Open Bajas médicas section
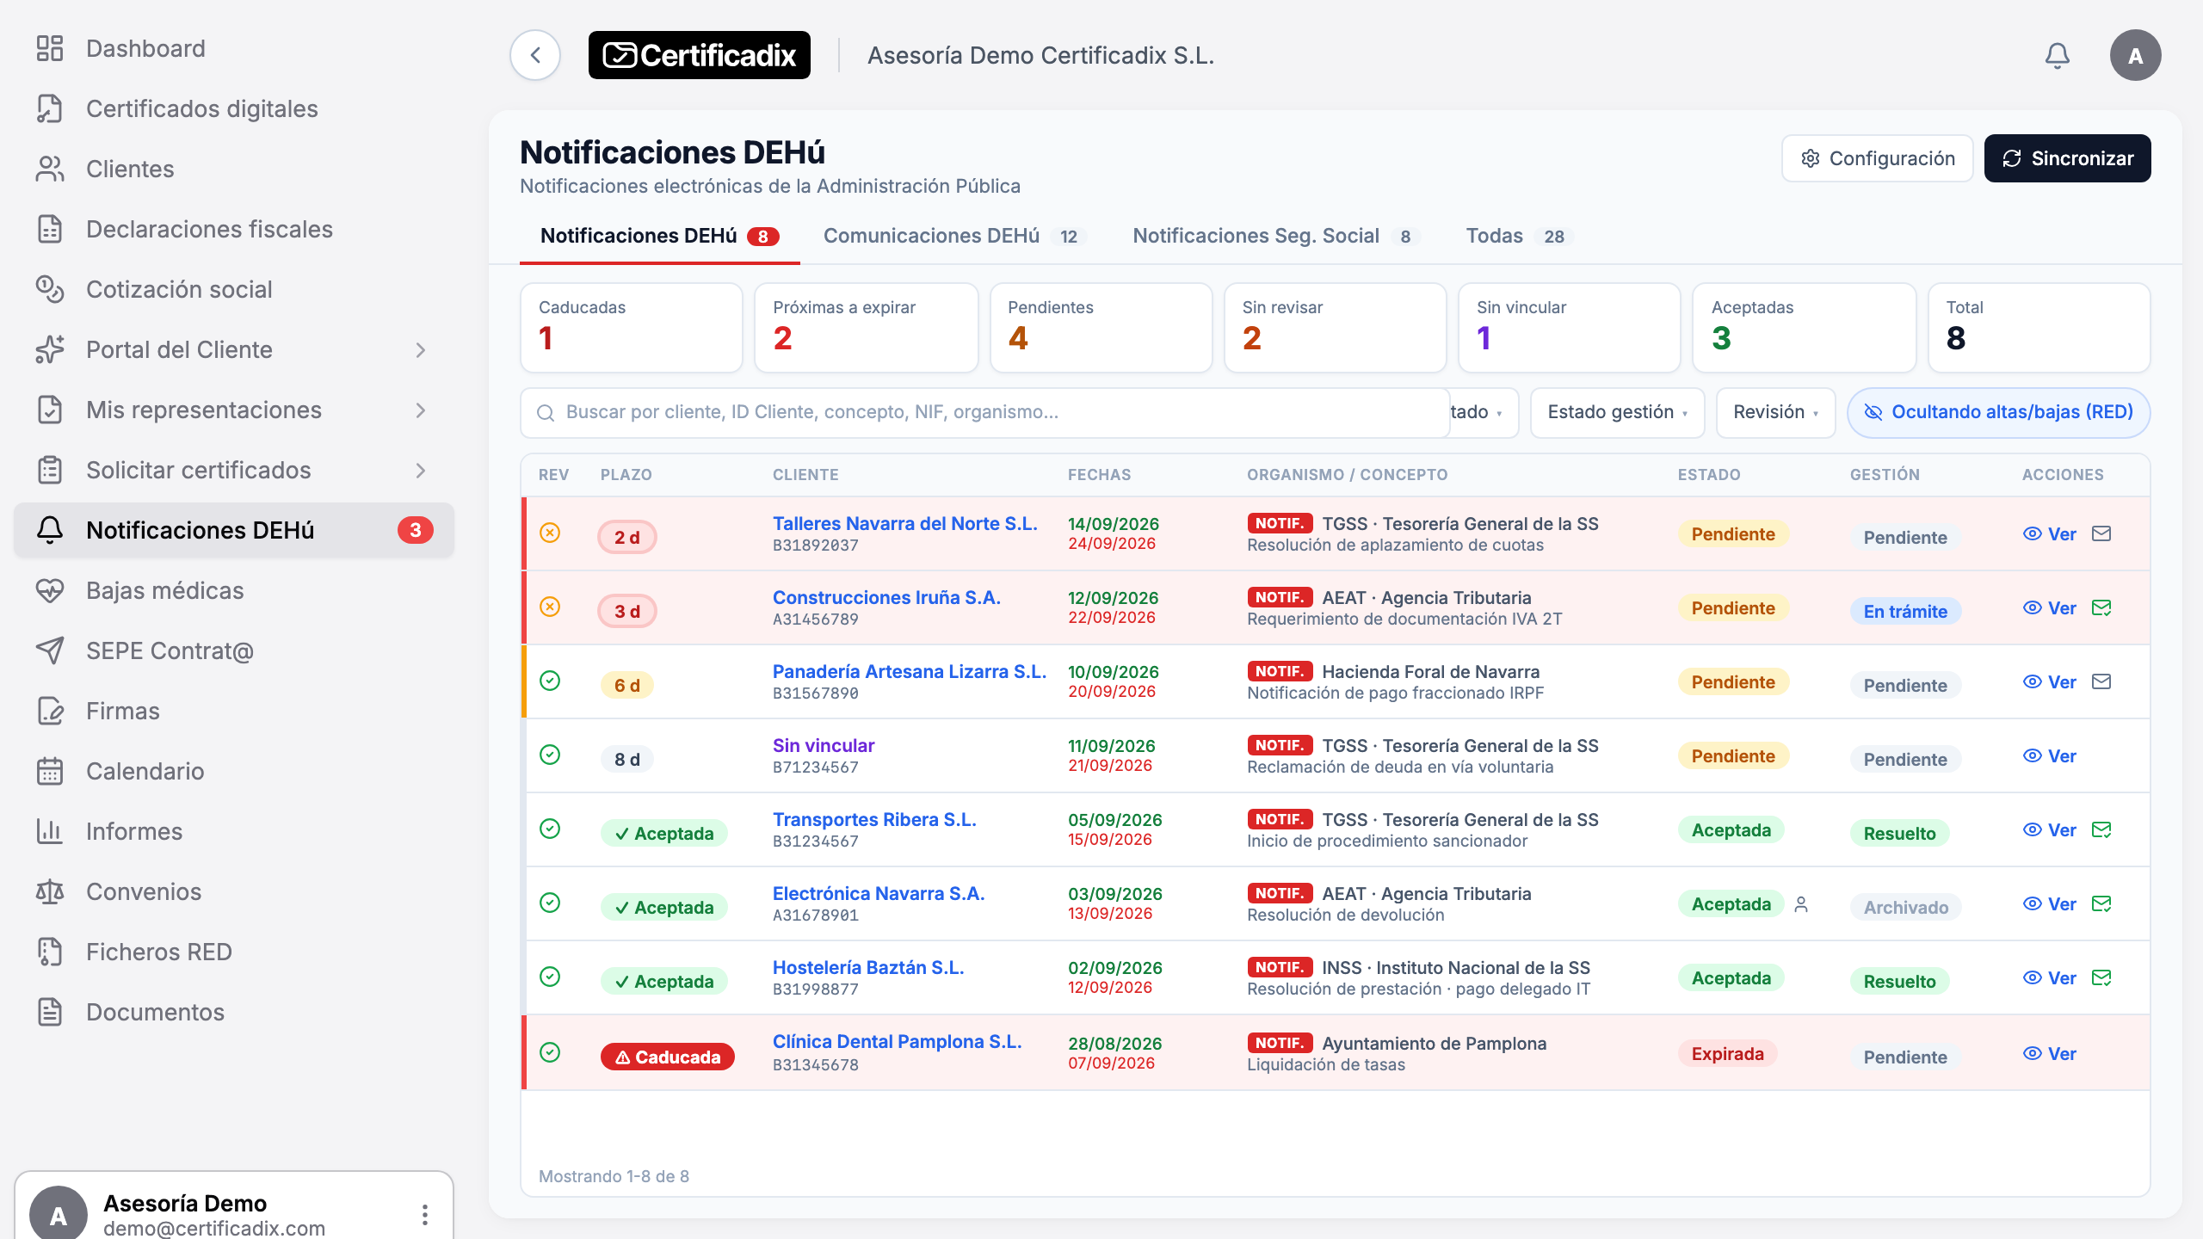The image size is (2203, 1239). pos(234,590)
